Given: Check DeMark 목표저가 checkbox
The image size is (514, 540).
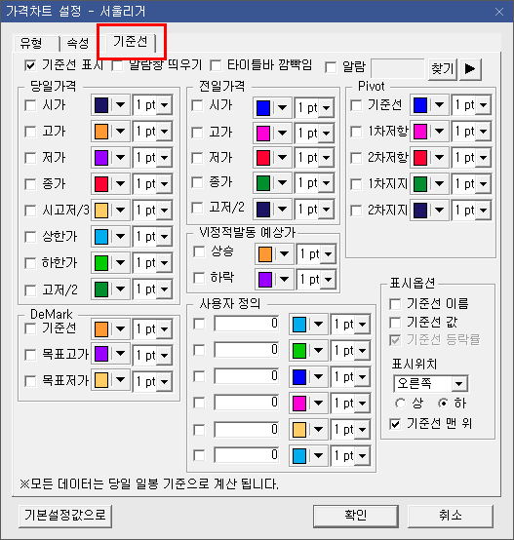Looking at the screenshot, I should pos(30,381).
